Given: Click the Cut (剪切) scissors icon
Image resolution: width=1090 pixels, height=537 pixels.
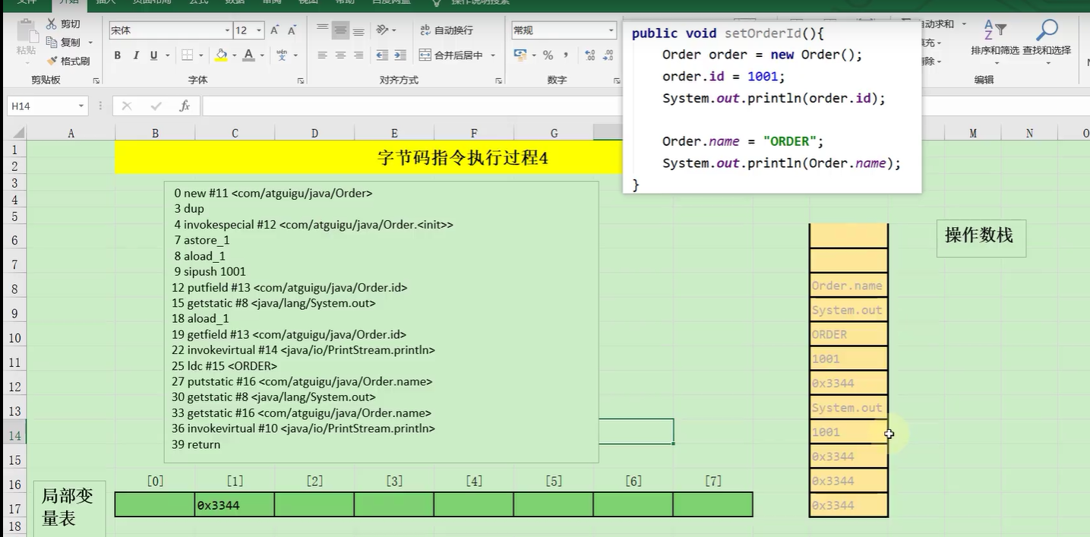Looking at the screenshot, I should click(52, 24).
